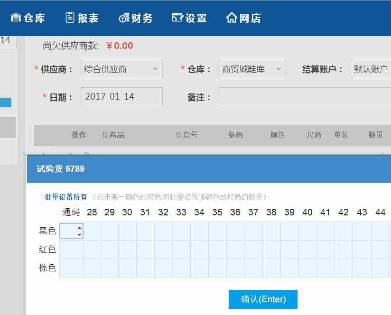Select the 红色 color row label
The image size is (391, 315).
47,250
